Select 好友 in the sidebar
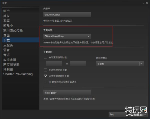This screenshot has height=119, width=150. click(x=6, y=16)
